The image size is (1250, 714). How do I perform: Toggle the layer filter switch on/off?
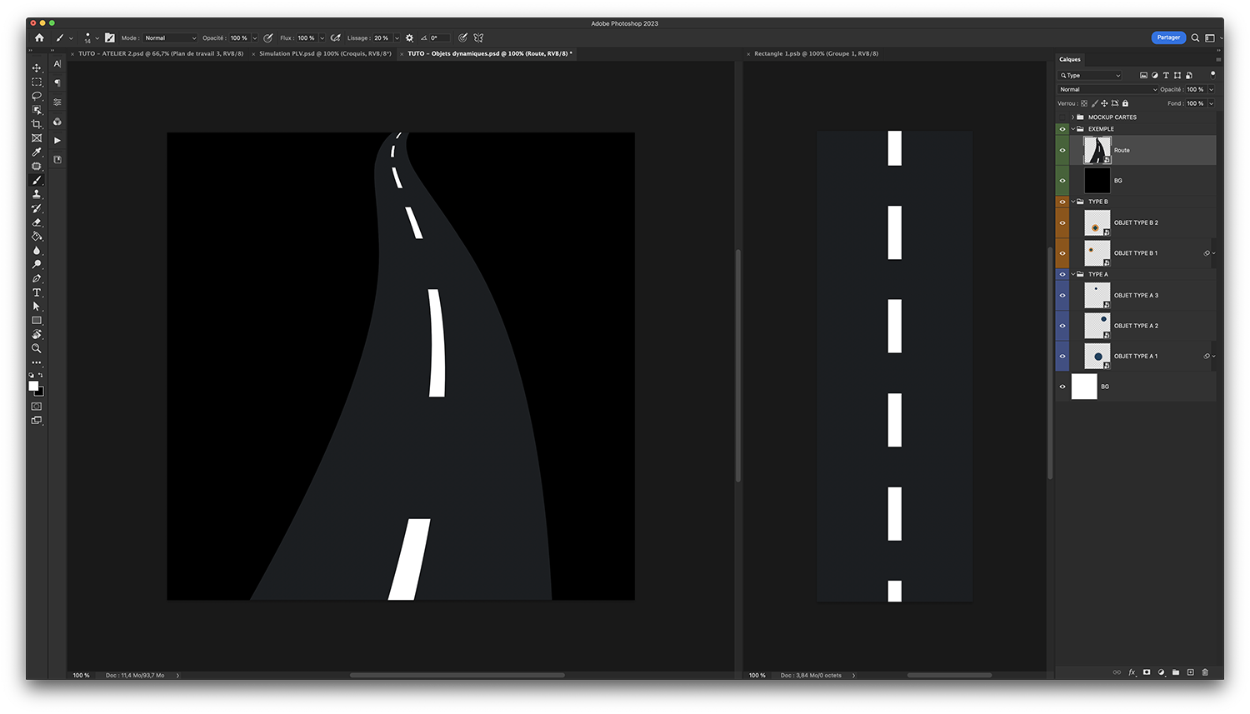(x=1212, y=74)
